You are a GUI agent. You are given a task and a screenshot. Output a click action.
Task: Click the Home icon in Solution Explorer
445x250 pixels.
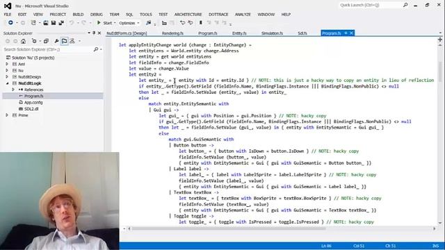point(23,41)
